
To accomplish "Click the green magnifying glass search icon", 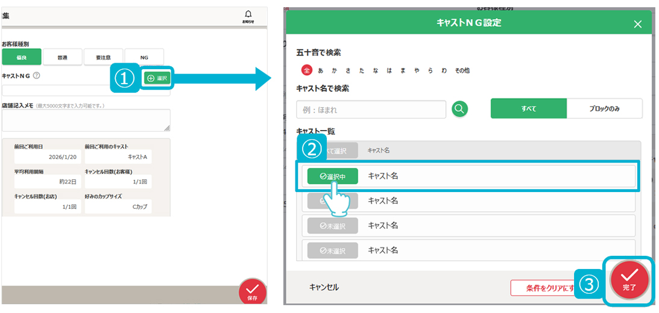I will [459, 109].
